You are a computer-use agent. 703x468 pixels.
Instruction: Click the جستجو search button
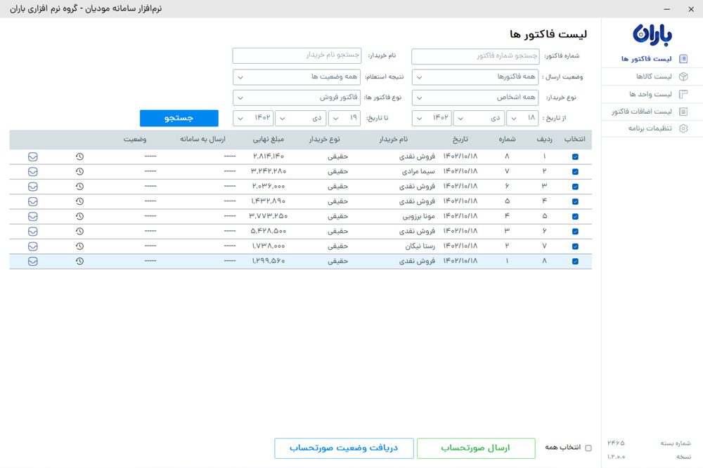click(179, 118)
